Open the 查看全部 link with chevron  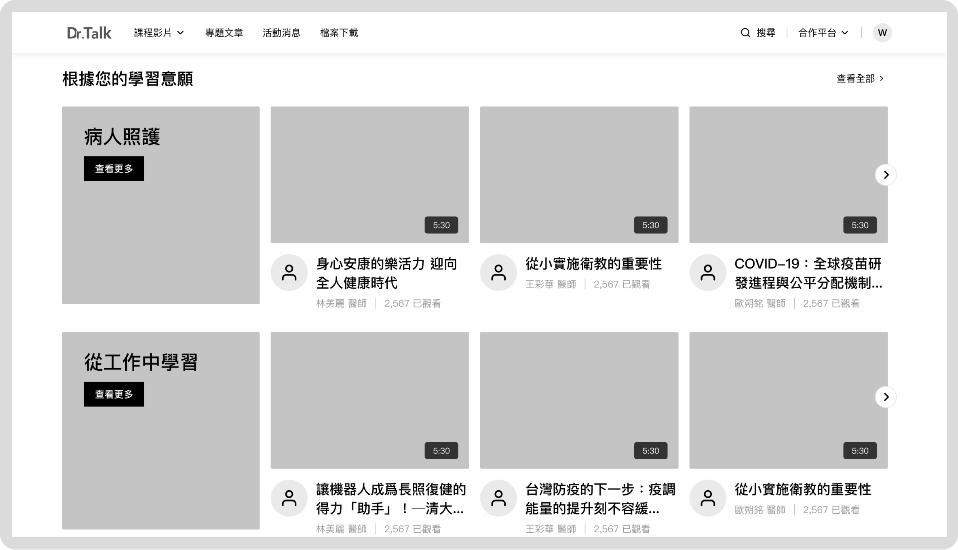(860, 78)
